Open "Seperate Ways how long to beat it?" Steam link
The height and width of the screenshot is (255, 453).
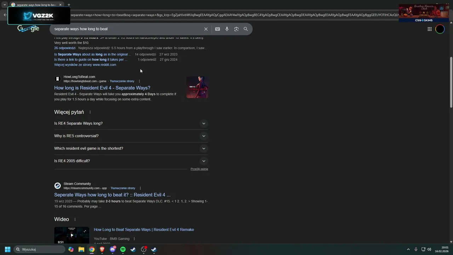coord(112,195)
